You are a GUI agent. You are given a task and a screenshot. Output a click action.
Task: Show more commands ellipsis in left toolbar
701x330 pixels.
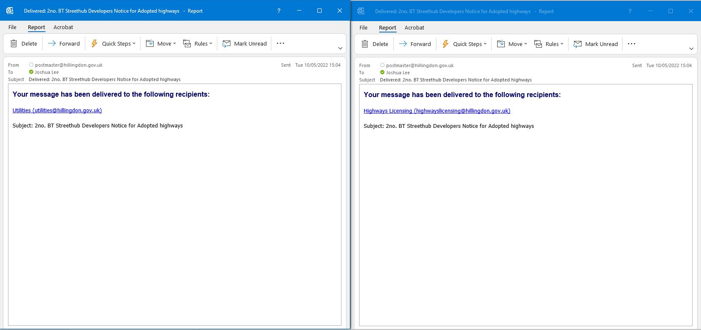[280, 43]
